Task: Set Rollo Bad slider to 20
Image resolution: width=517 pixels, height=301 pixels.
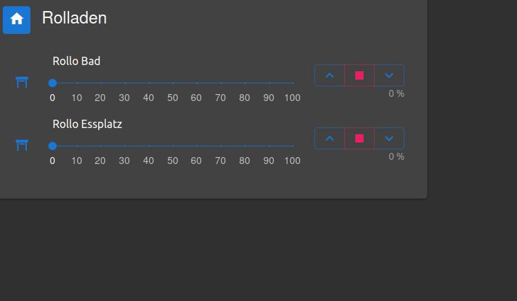Action: 101,83
